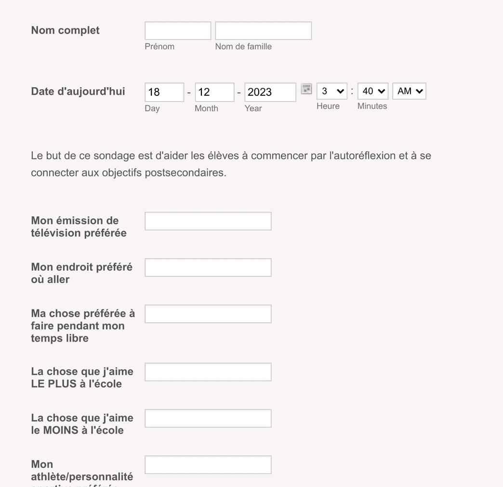Click the émission de télévision préférée input

click(208, 221)
